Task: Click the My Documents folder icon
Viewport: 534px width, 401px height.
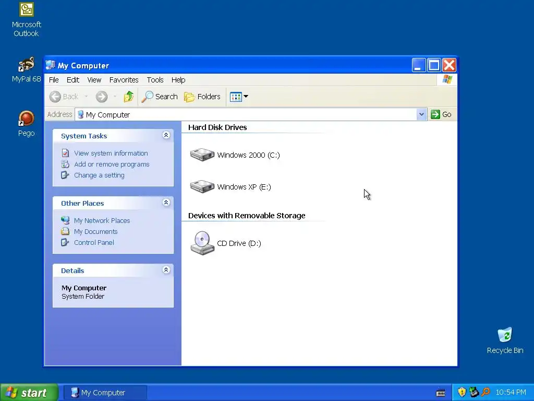Action: click(65, 231)
